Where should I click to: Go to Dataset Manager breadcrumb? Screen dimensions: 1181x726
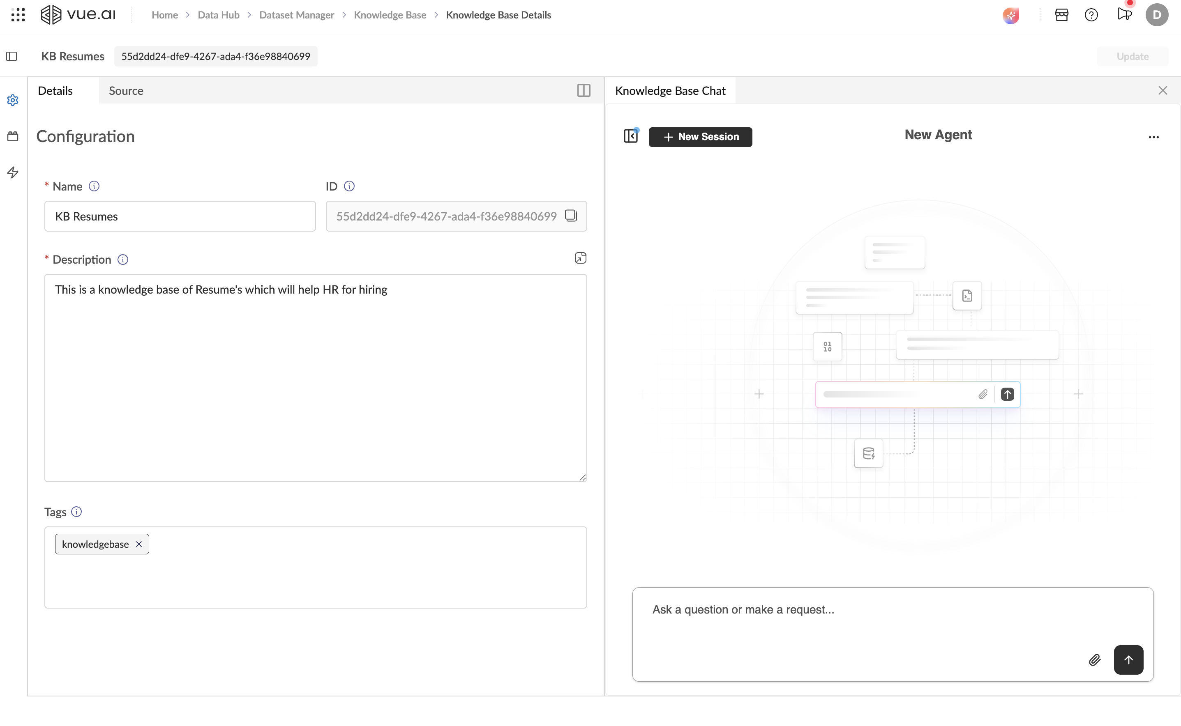pyautogui.click(x=296, y=15)
